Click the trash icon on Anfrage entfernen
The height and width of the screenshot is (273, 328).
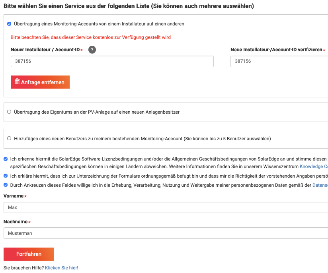click(x=17, y=82)
